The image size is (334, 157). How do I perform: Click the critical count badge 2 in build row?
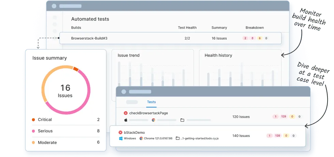coord(245,38)
